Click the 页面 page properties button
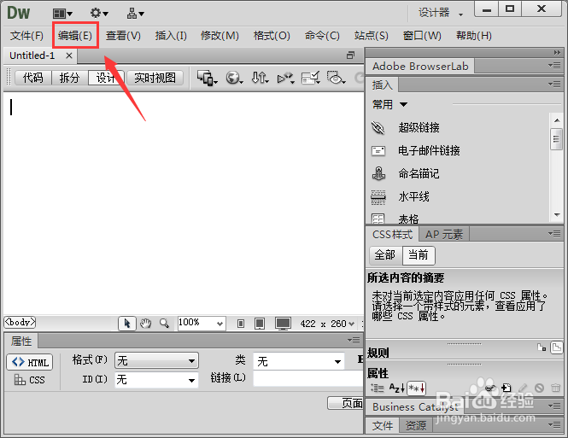 pos(346,403)
